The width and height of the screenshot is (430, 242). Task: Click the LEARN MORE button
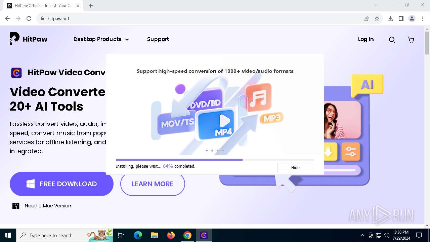(153, 184)
